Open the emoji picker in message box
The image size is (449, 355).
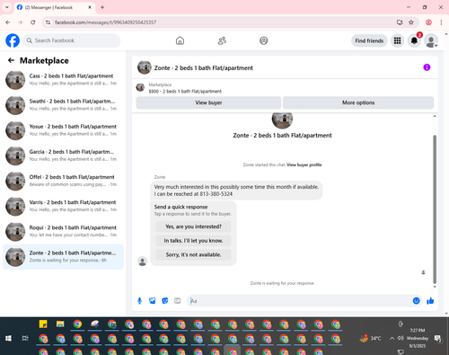point(416,301)
